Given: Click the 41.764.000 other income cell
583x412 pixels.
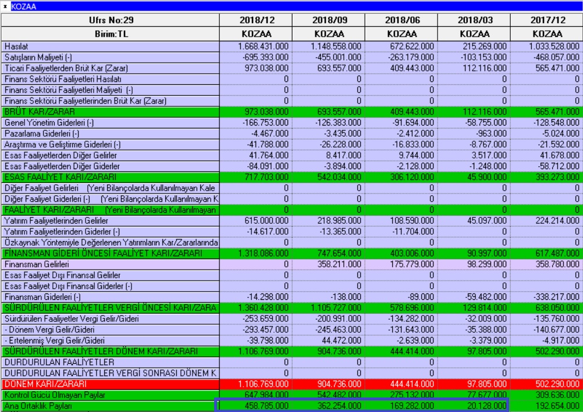Looking at the screenshot, I should coord(256,155).
